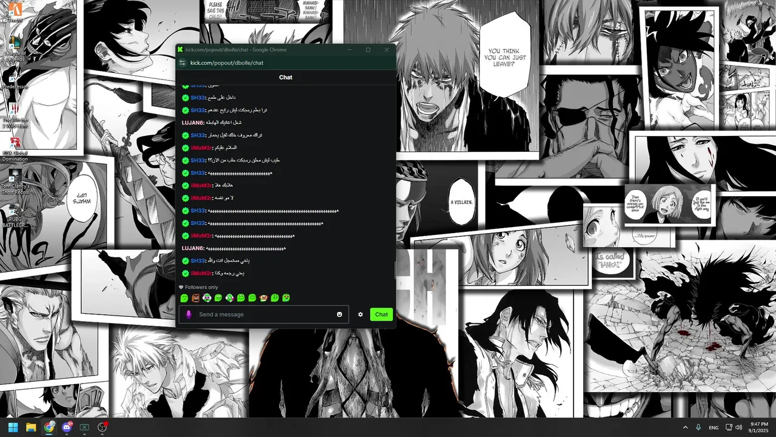
Task: Insert the plain green blob emote beside the brown one
Action: tap(184, 298)
